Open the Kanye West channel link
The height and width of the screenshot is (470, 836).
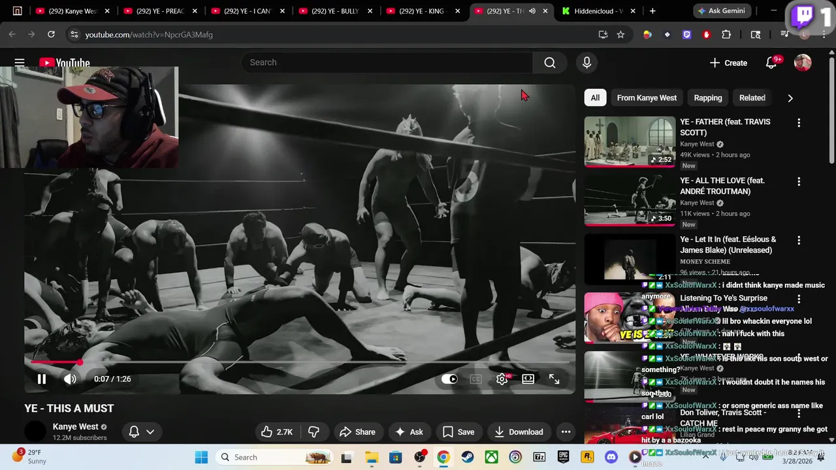point(76,426)
